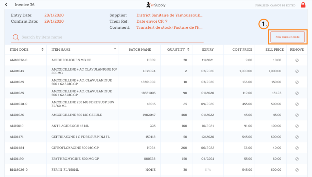The image size is (312, 177).
Task: Click the search magnifier icon
Action: pyautogui.click(x=15, y=37)
